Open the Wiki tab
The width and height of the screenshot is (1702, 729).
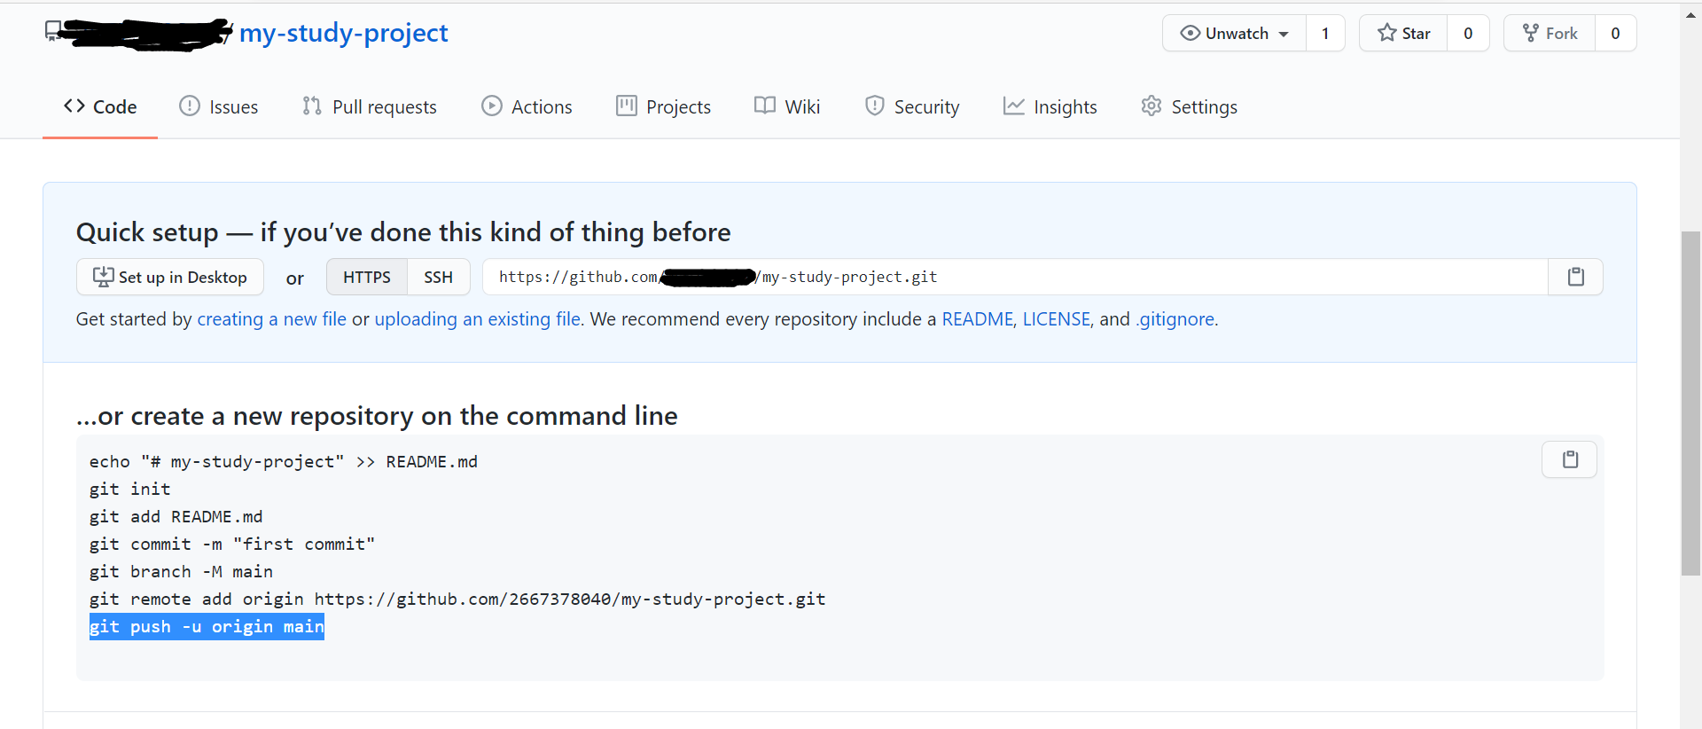(x=787, y=106)
